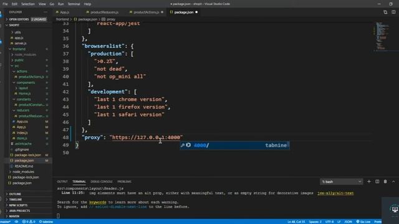Open .gitignore file in explorer
Viewport: 399px width, 224px height.
point(22,149)
